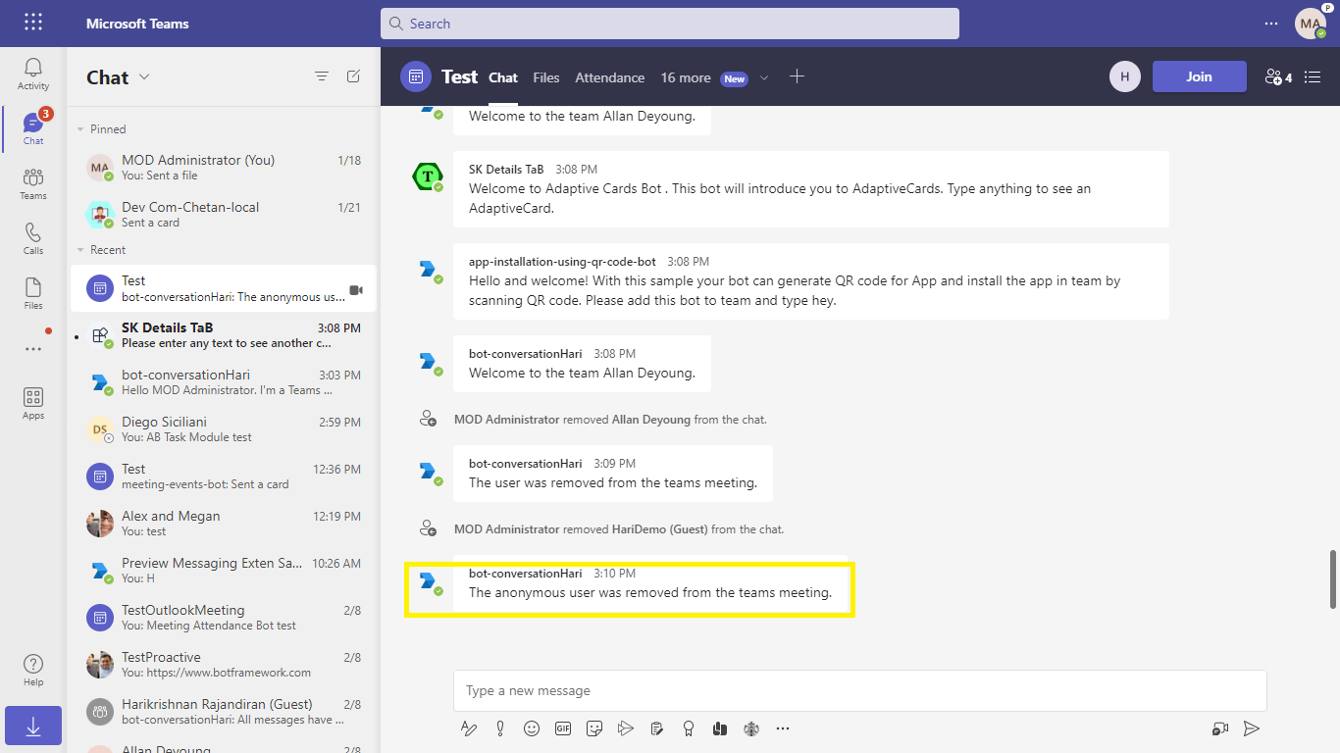Add a tab with the plus icon

797,76
